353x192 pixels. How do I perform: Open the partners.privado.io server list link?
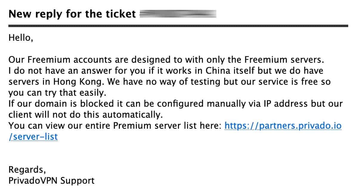(x=283, y=126)
